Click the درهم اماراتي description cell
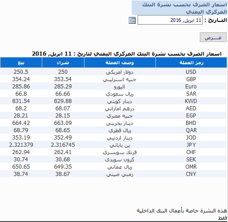The image size is (228, 222). pos(119,108)
